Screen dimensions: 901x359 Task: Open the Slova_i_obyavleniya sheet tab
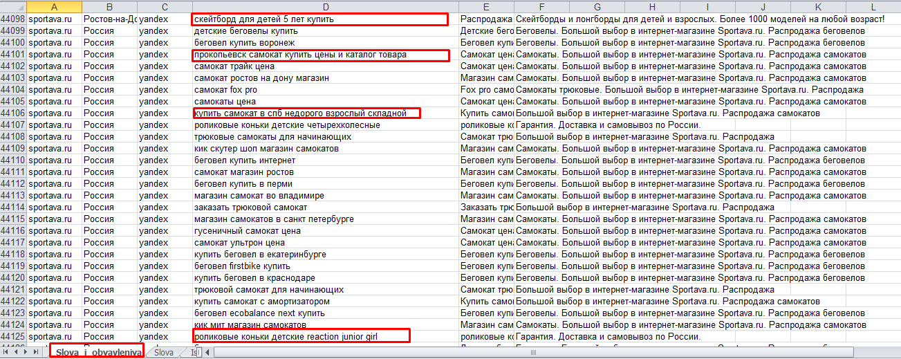pos(97,352)
